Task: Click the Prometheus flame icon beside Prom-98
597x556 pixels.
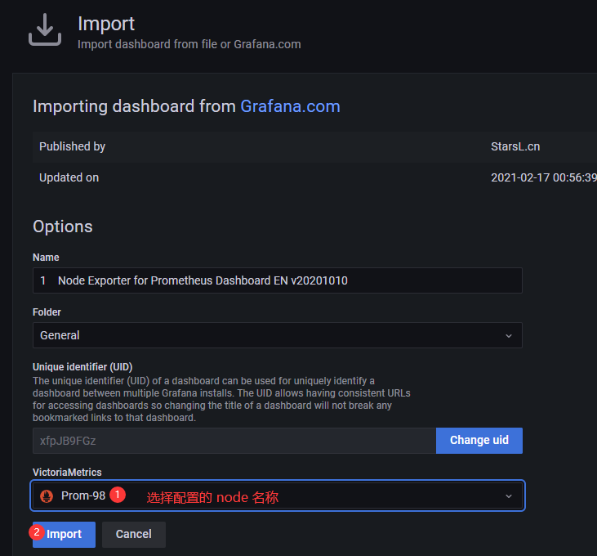Action: pyautogui.click(x=47, y=496)
